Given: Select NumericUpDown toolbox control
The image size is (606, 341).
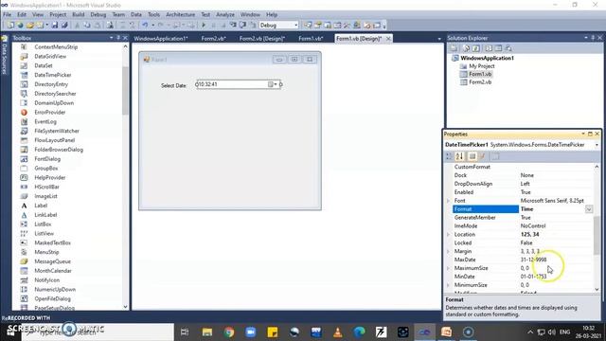Looking at the screenshot, I should click(x=55, y=289).
